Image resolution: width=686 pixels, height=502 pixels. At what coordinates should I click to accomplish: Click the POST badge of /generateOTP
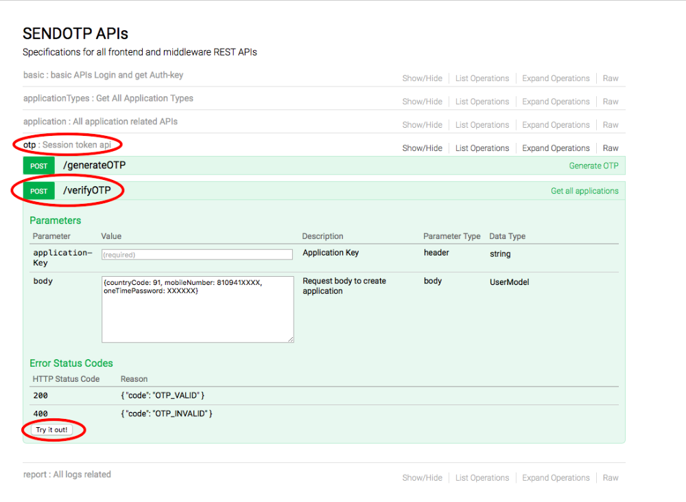tap(38, 166)
